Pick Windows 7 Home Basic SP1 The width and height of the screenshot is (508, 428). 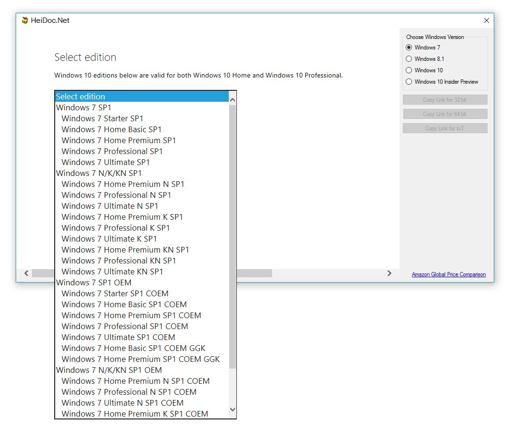click(142, 130)
